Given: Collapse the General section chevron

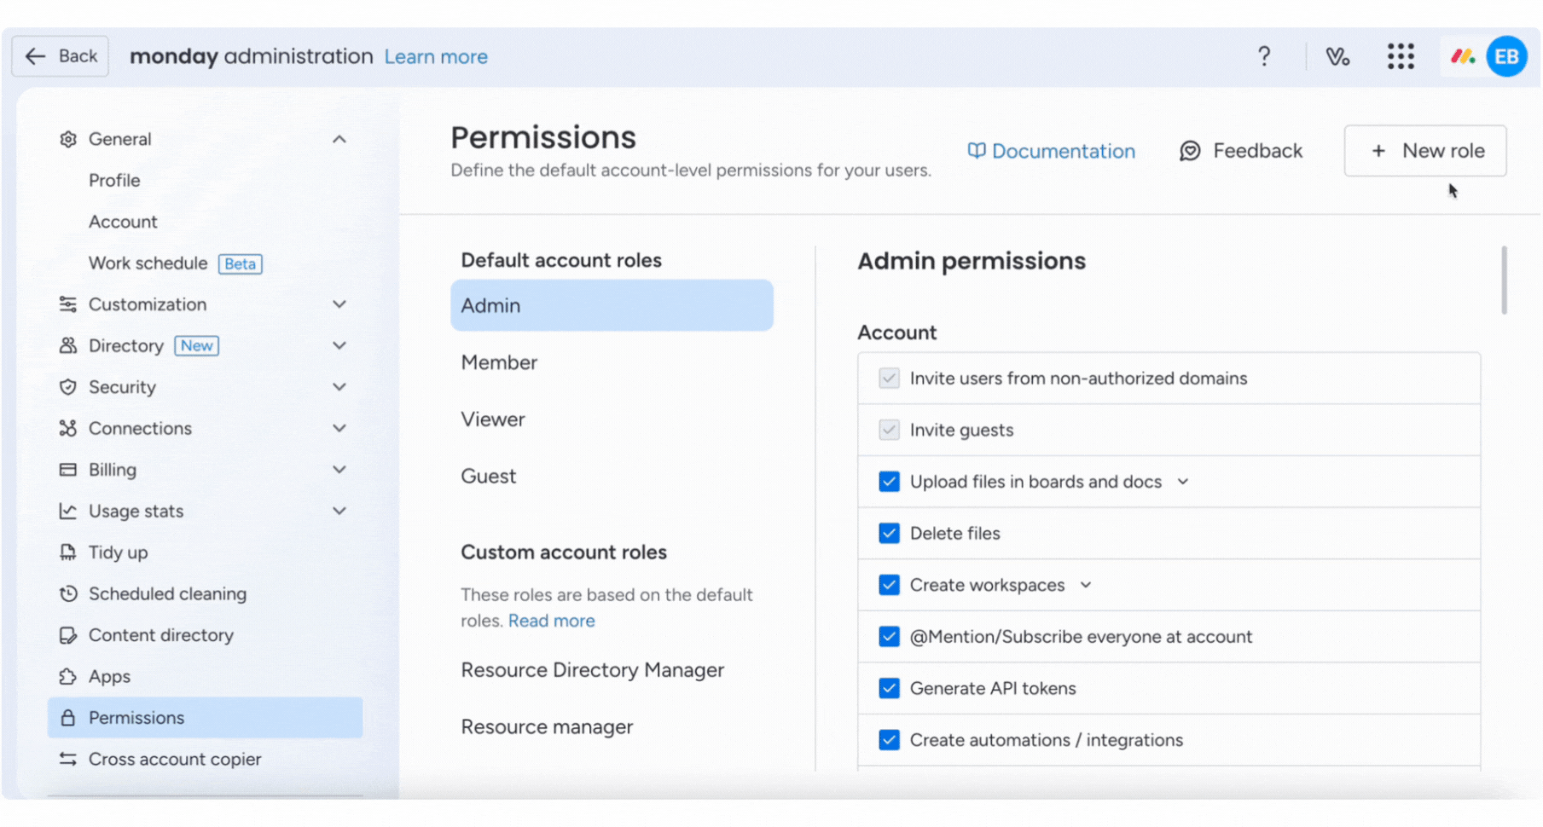Looking at the screenshot, I should click(x=339, y=139).
